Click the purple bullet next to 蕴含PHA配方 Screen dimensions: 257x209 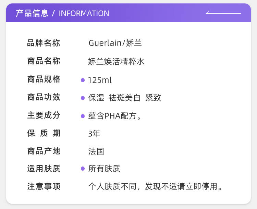pos(83,116)
